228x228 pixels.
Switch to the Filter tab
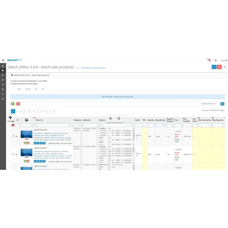(19, 89)
